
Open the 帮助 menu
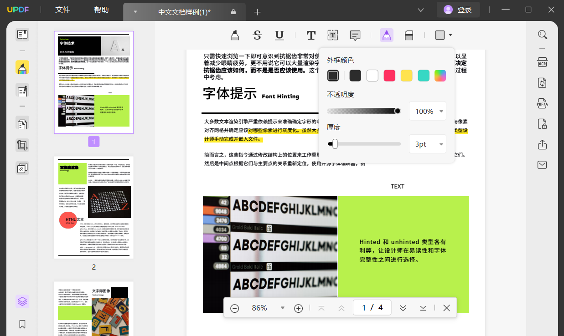(101, 10)
